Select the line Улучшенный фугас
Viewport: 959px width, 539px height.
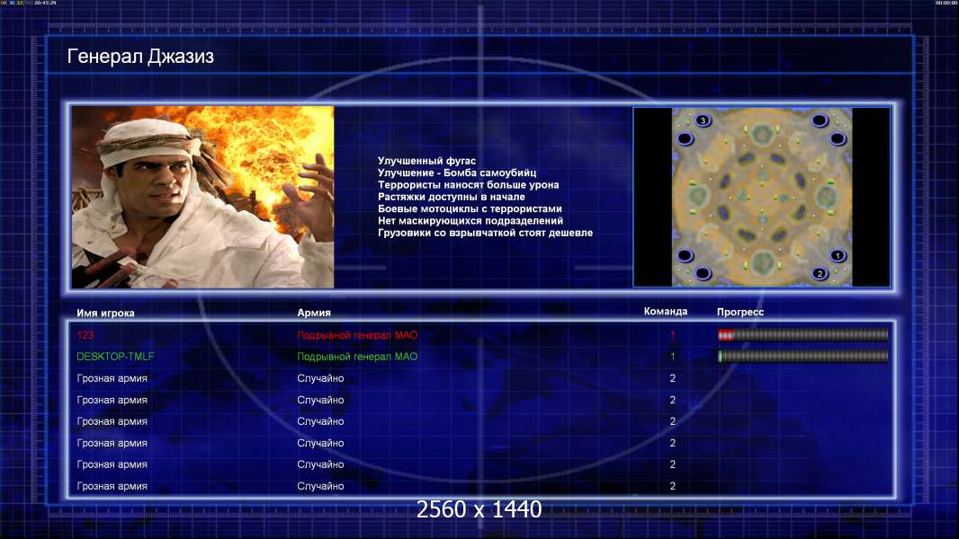pos(426,161)
